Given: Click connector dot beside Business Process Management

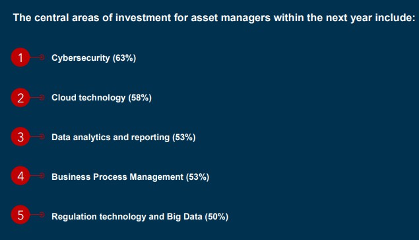Looking at the screenshot, I should (x=42, y=176).
